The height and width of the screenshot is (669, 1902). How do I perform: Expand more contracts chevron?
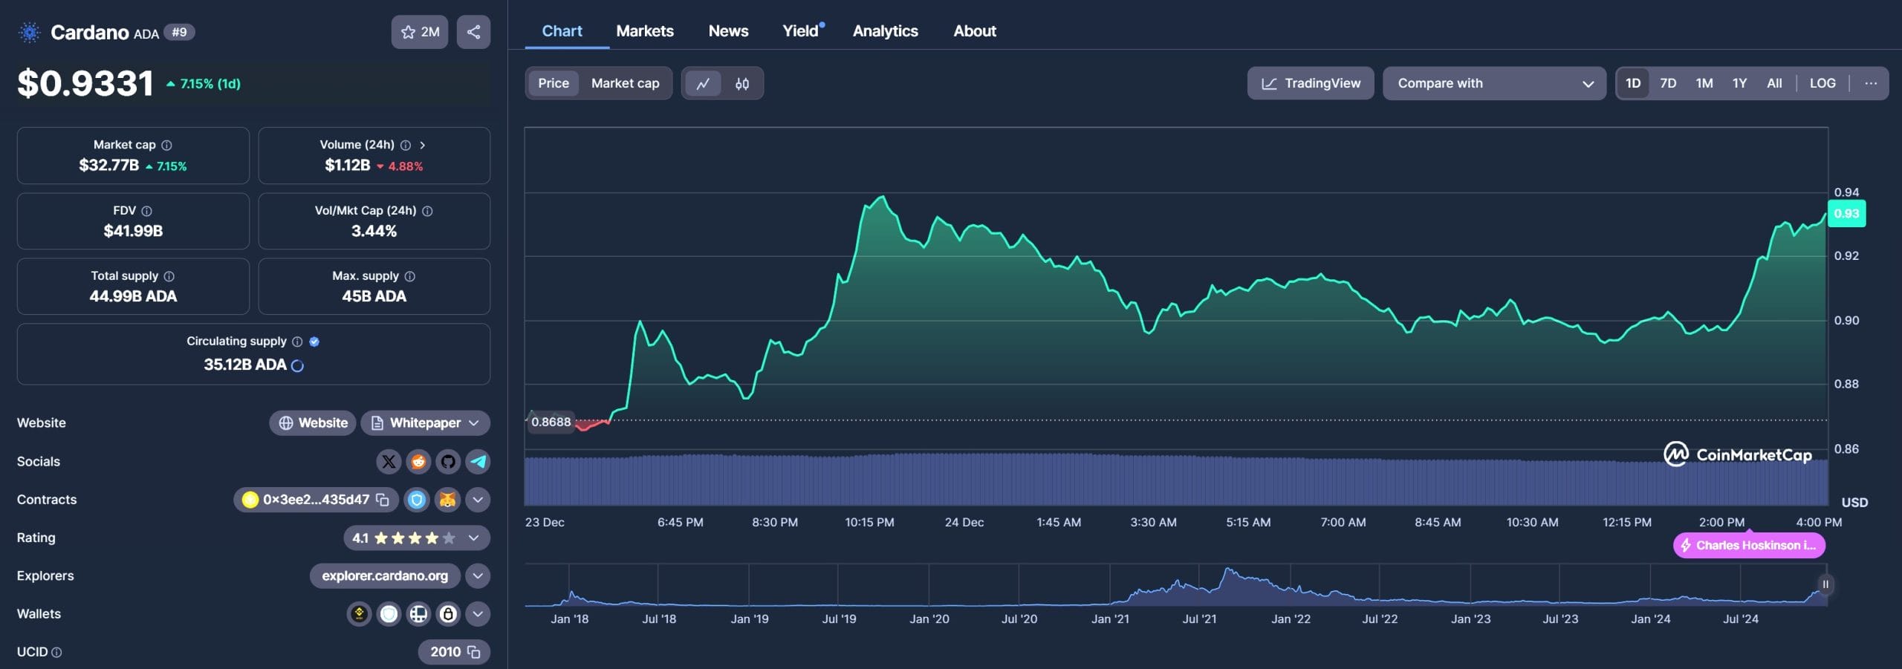coord(478,500)
